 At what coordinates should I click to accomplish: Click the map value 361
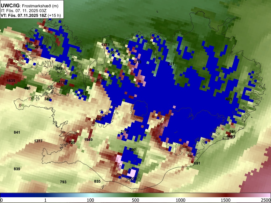pyautogui.click(x=83, y=94)
